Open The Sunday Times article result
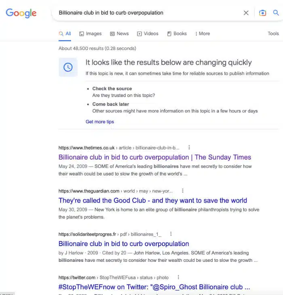The height and width of the screenshot is (295, 283). click(x=155, y=157)
